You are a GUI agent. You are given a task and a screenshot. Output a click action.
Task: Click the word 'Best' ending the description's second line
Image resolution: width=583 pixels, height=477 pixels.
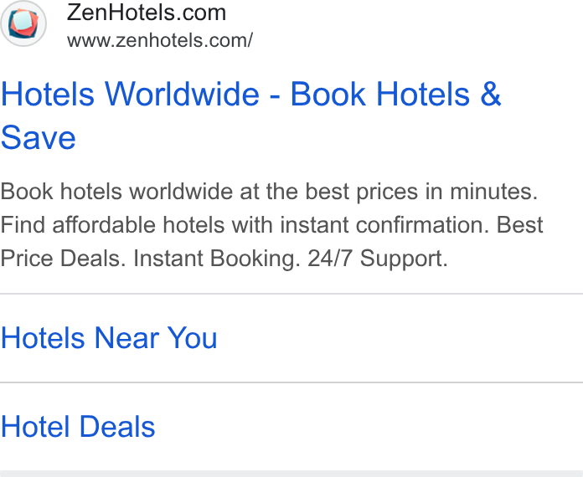point(520,225)
